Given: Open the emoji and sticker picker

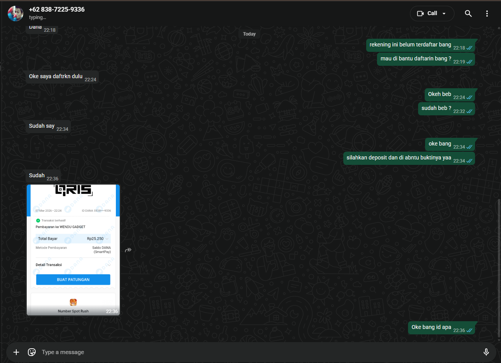Looking at the screenshot, I should 32,352.
